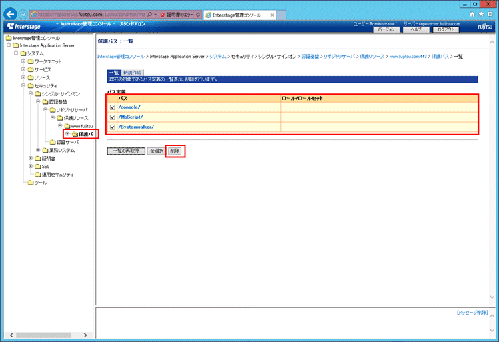The image size is (499, 342).
Task: Uncheck the /MpScript/ path checkbox
Action: point(113,117)
